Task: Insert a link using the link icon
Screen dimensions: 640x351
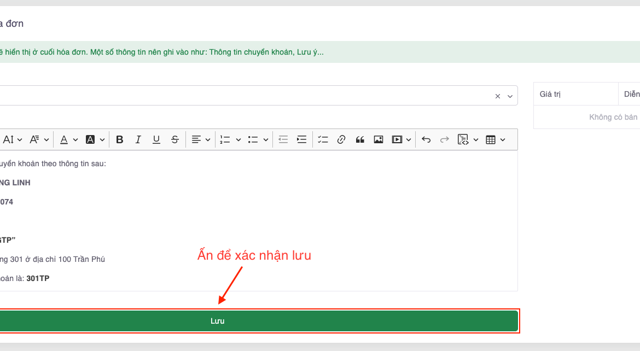Action: (341, 139)
